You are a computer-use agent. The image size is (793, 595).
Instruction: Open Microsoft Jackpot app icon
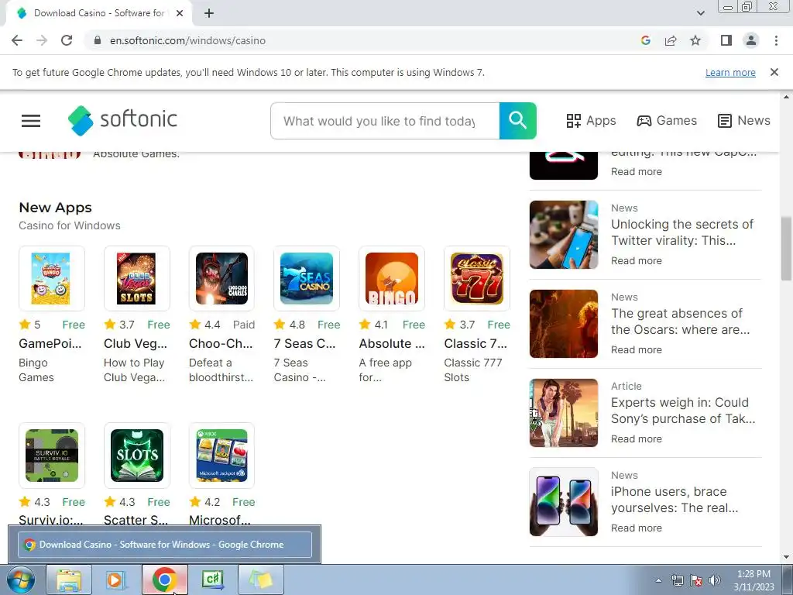coord(221,456)
